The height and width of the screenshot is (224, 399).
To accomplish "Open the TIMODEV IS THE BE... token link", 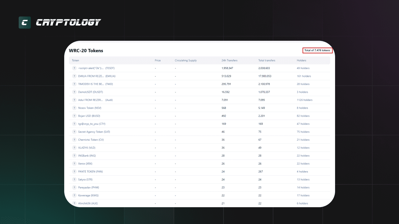I will point(95,84).
